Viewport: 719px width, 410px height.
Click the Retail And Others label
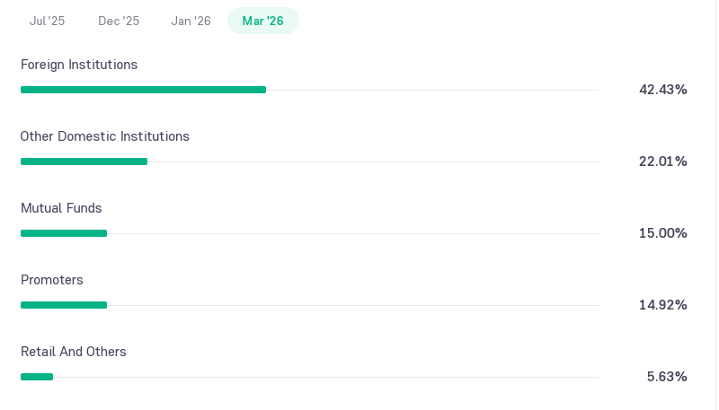(x=74, y=352)
